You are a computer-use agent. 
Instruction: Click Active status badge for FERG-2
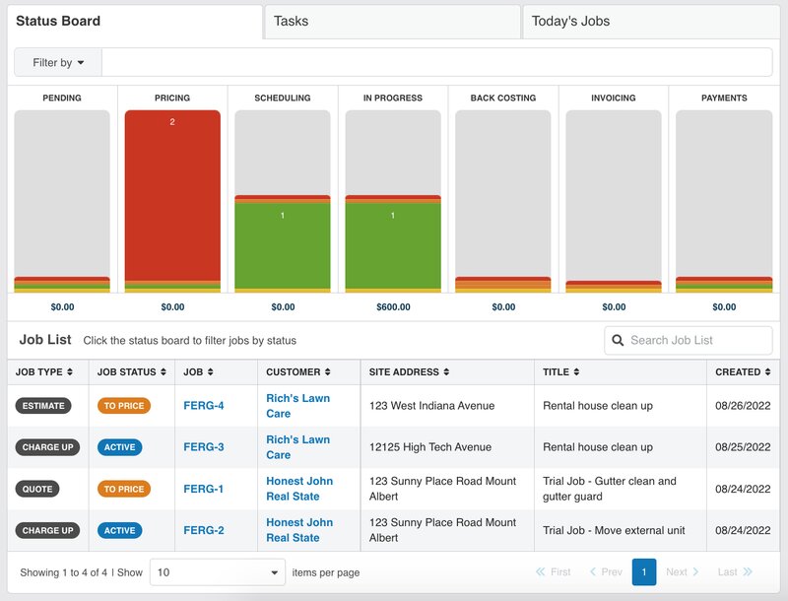click(119, 530)
